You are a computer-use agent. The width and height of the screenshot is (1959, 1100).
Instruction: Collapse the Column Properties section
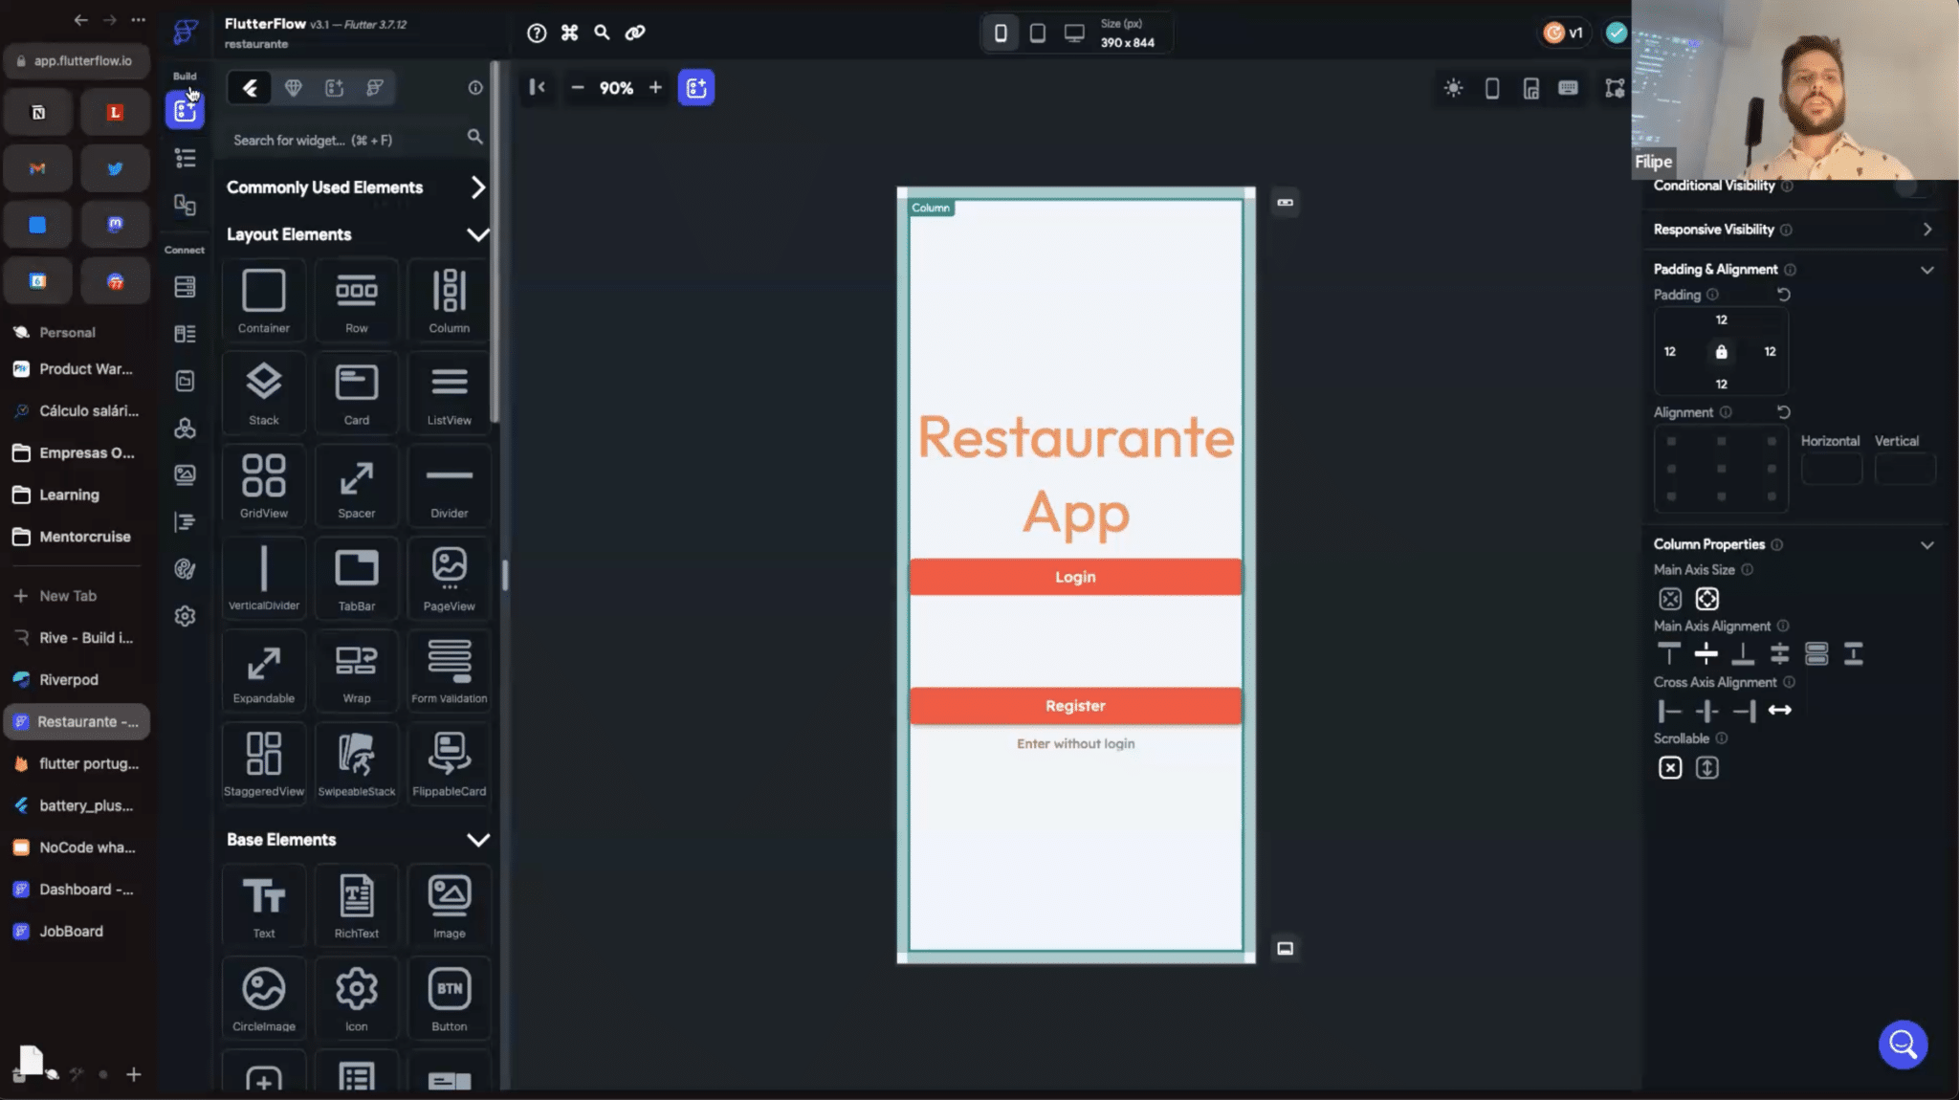point(1927,545)
